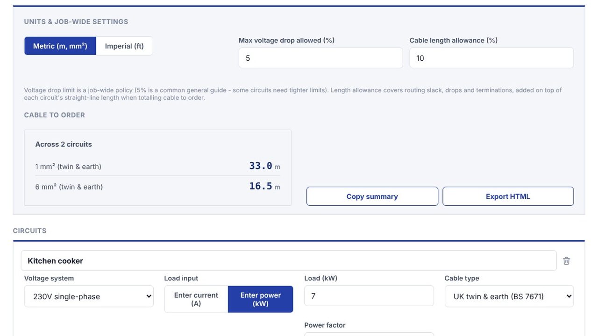The width and height of the screenshot is (598, 336).
Task: Switch units to Imperial (ft)
Action: [x=124, y=46]
